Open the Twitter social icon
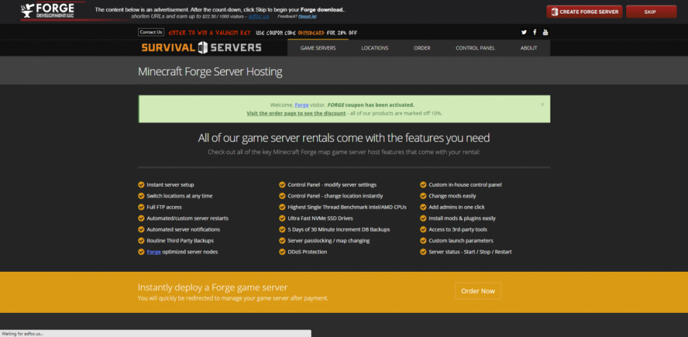The image size is (688, 337). [x=524, y=32]
